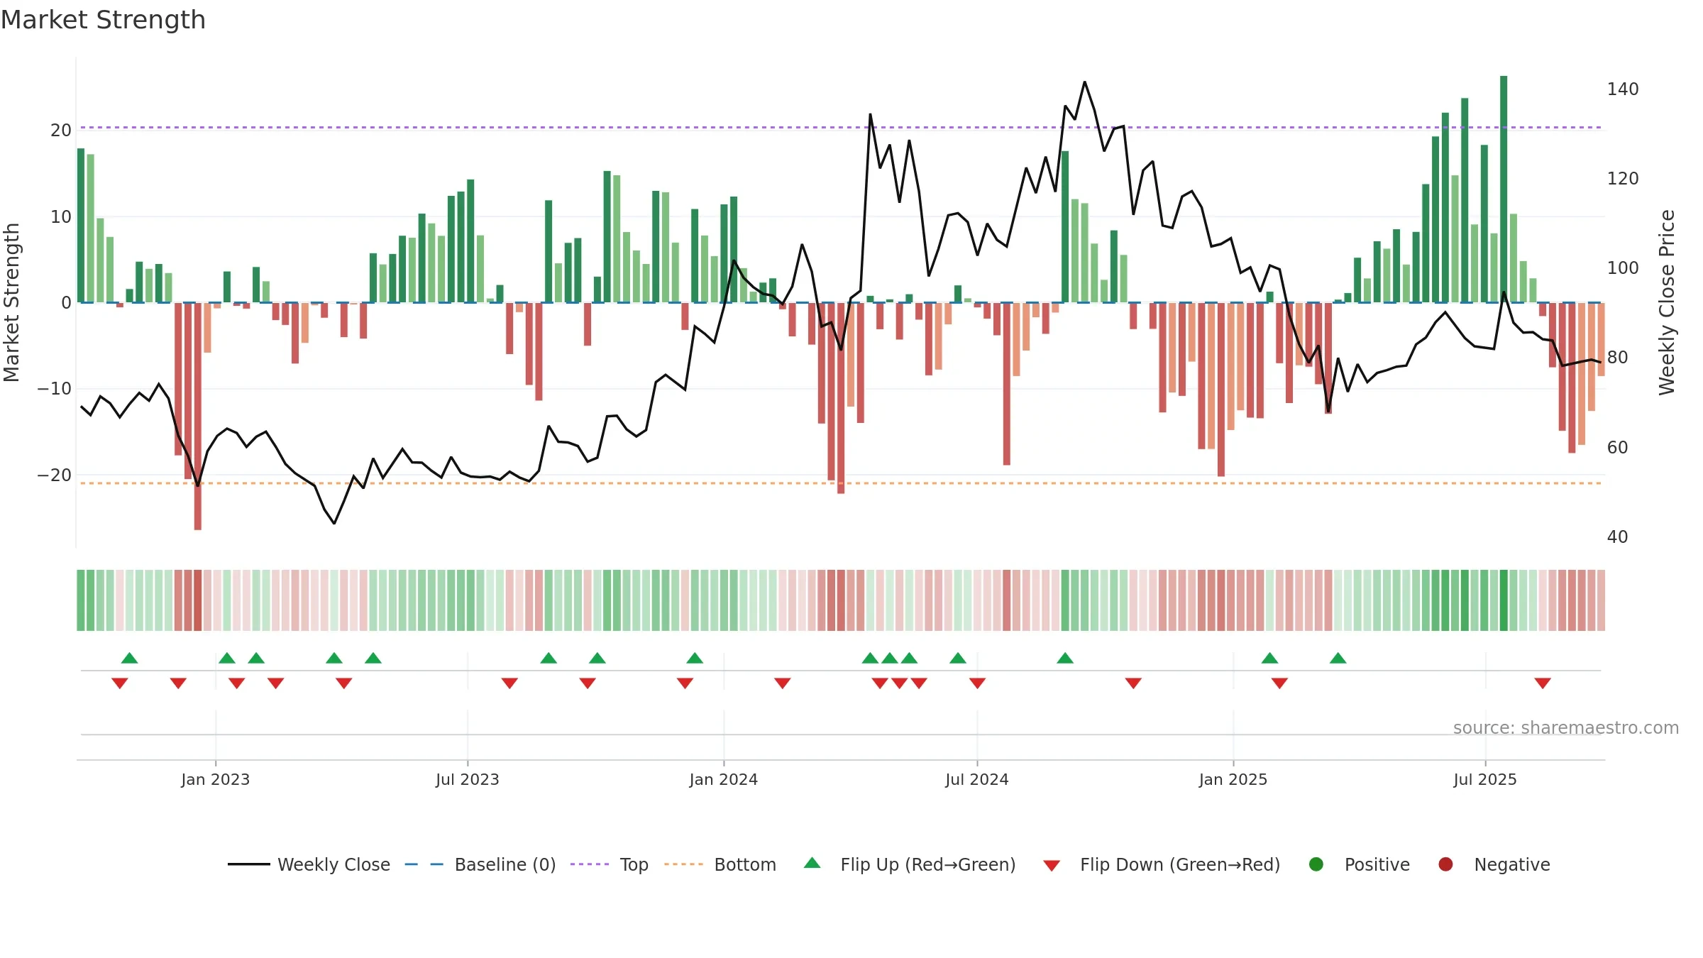The image size is (1703, 958).
Task: Click the first red Flip Down marker in late 2022
Action: click(120, 683)
